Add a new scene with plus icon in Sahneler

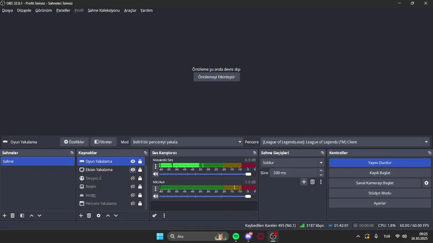4,216
